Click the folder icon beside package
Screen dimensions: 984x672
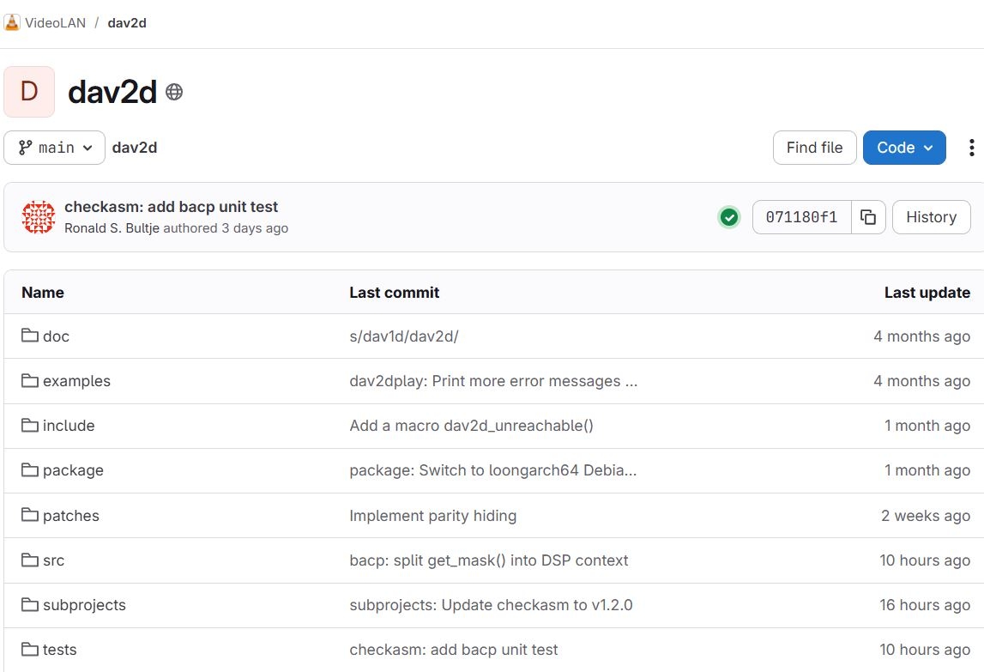coord(29,469)
